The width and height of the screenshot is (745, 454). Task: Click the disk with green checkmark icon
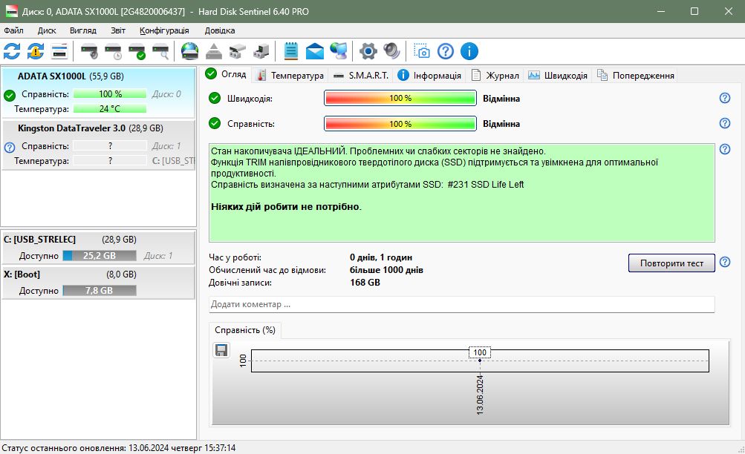pos(137,51)
